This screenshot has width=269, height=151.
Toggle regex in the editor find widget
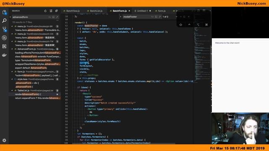pyautogui.click(x=160, y=17)
